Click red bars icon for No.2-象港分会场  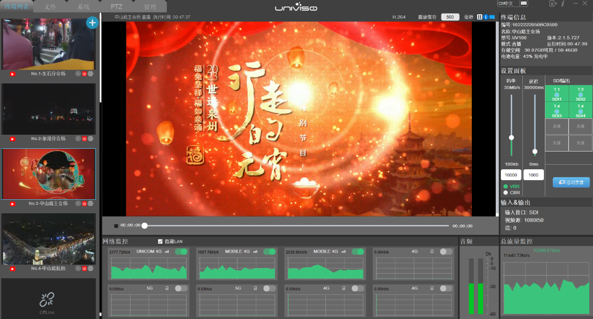pyautogui.click(x=85, y=139)
